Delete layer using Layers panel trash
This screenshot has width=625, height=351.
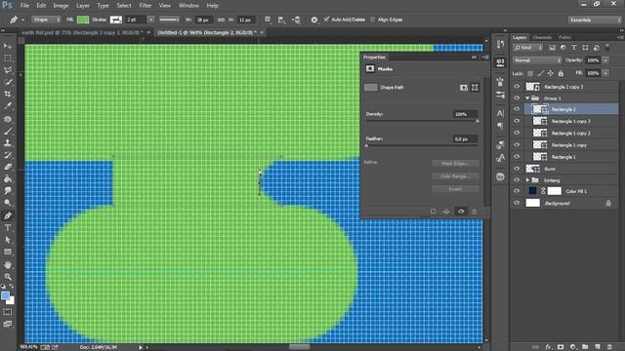[x=609, y=347]
